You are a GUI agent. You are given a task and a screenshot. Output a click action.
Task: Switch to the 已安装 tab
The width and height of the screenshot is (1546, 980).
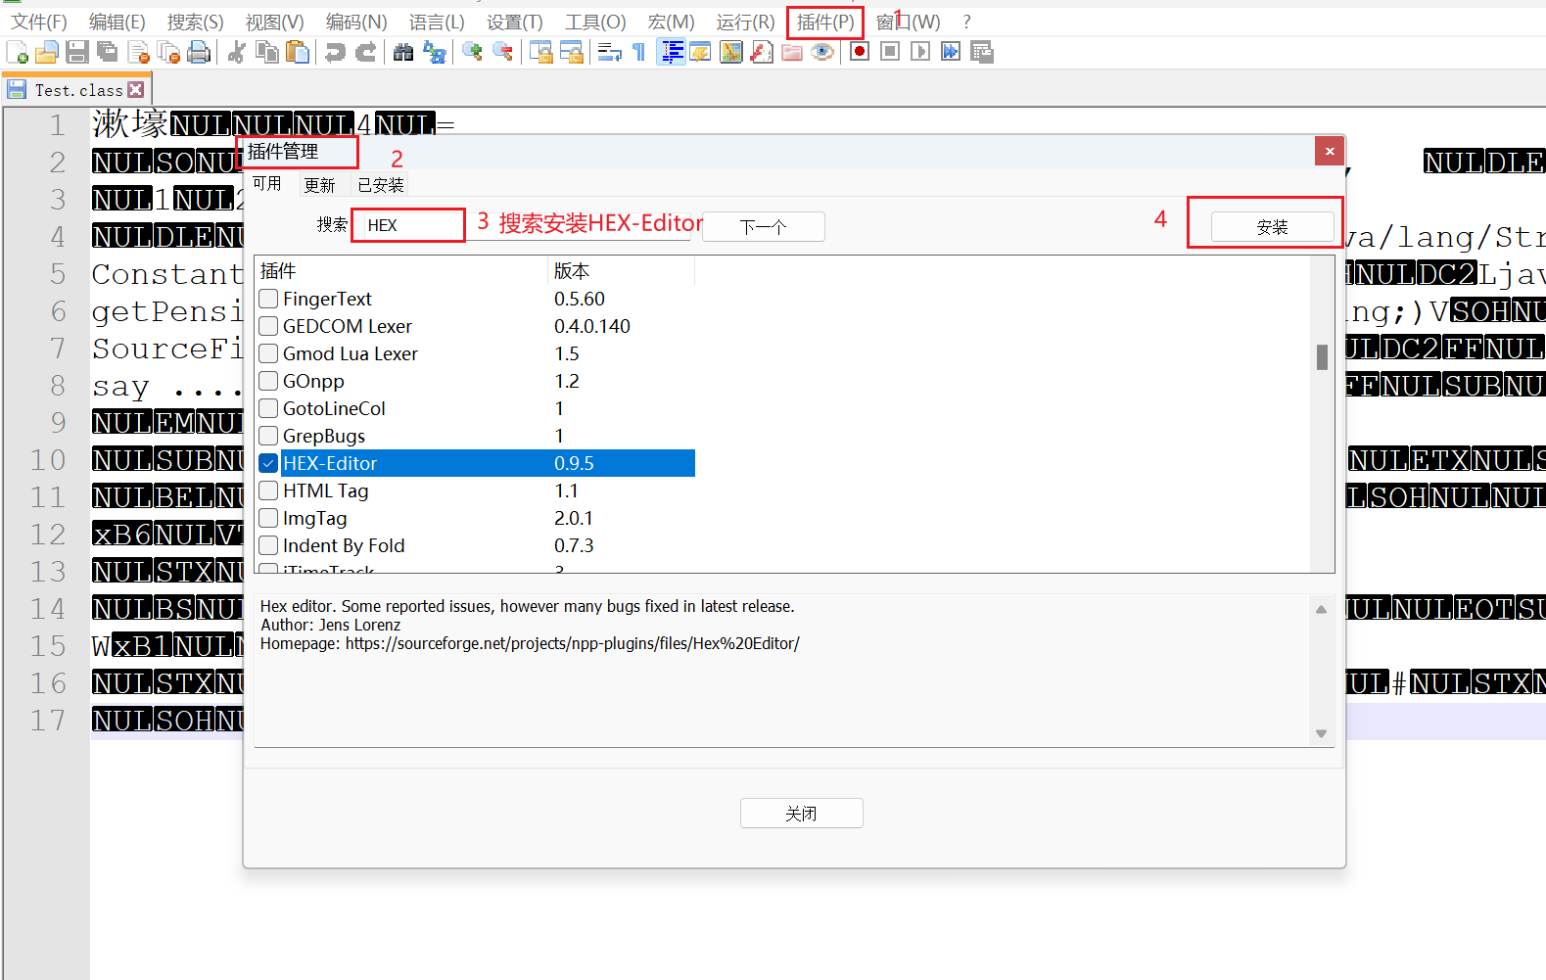(381, 185)
